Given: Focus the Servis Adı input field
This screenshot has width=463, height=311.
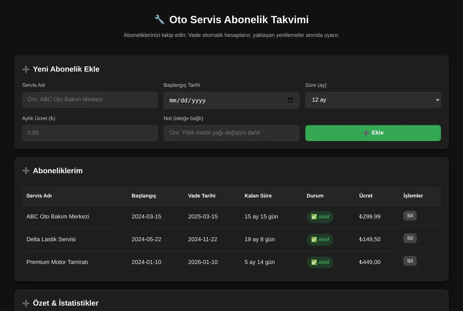Looking at the screenshot, I should [90, 100].
